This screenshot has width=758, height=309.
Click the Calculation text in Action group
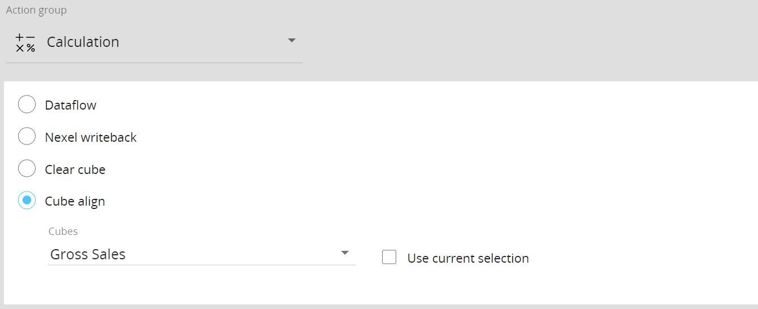point(83,42)
